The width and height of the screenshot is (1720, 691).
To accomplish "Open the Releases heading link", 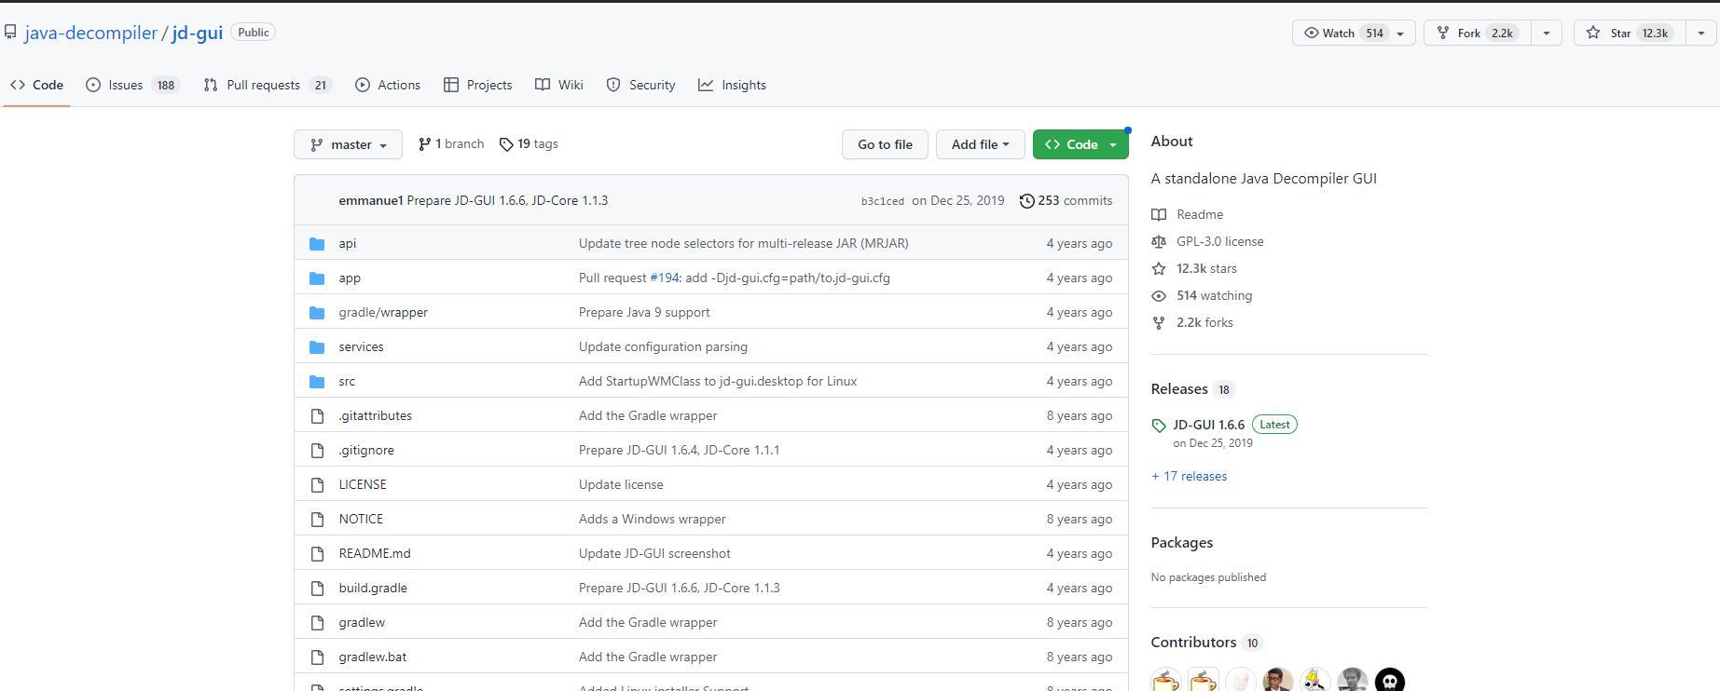I will click(x=1179, y=389).
